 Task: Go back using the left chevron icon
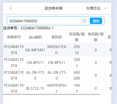11,8
